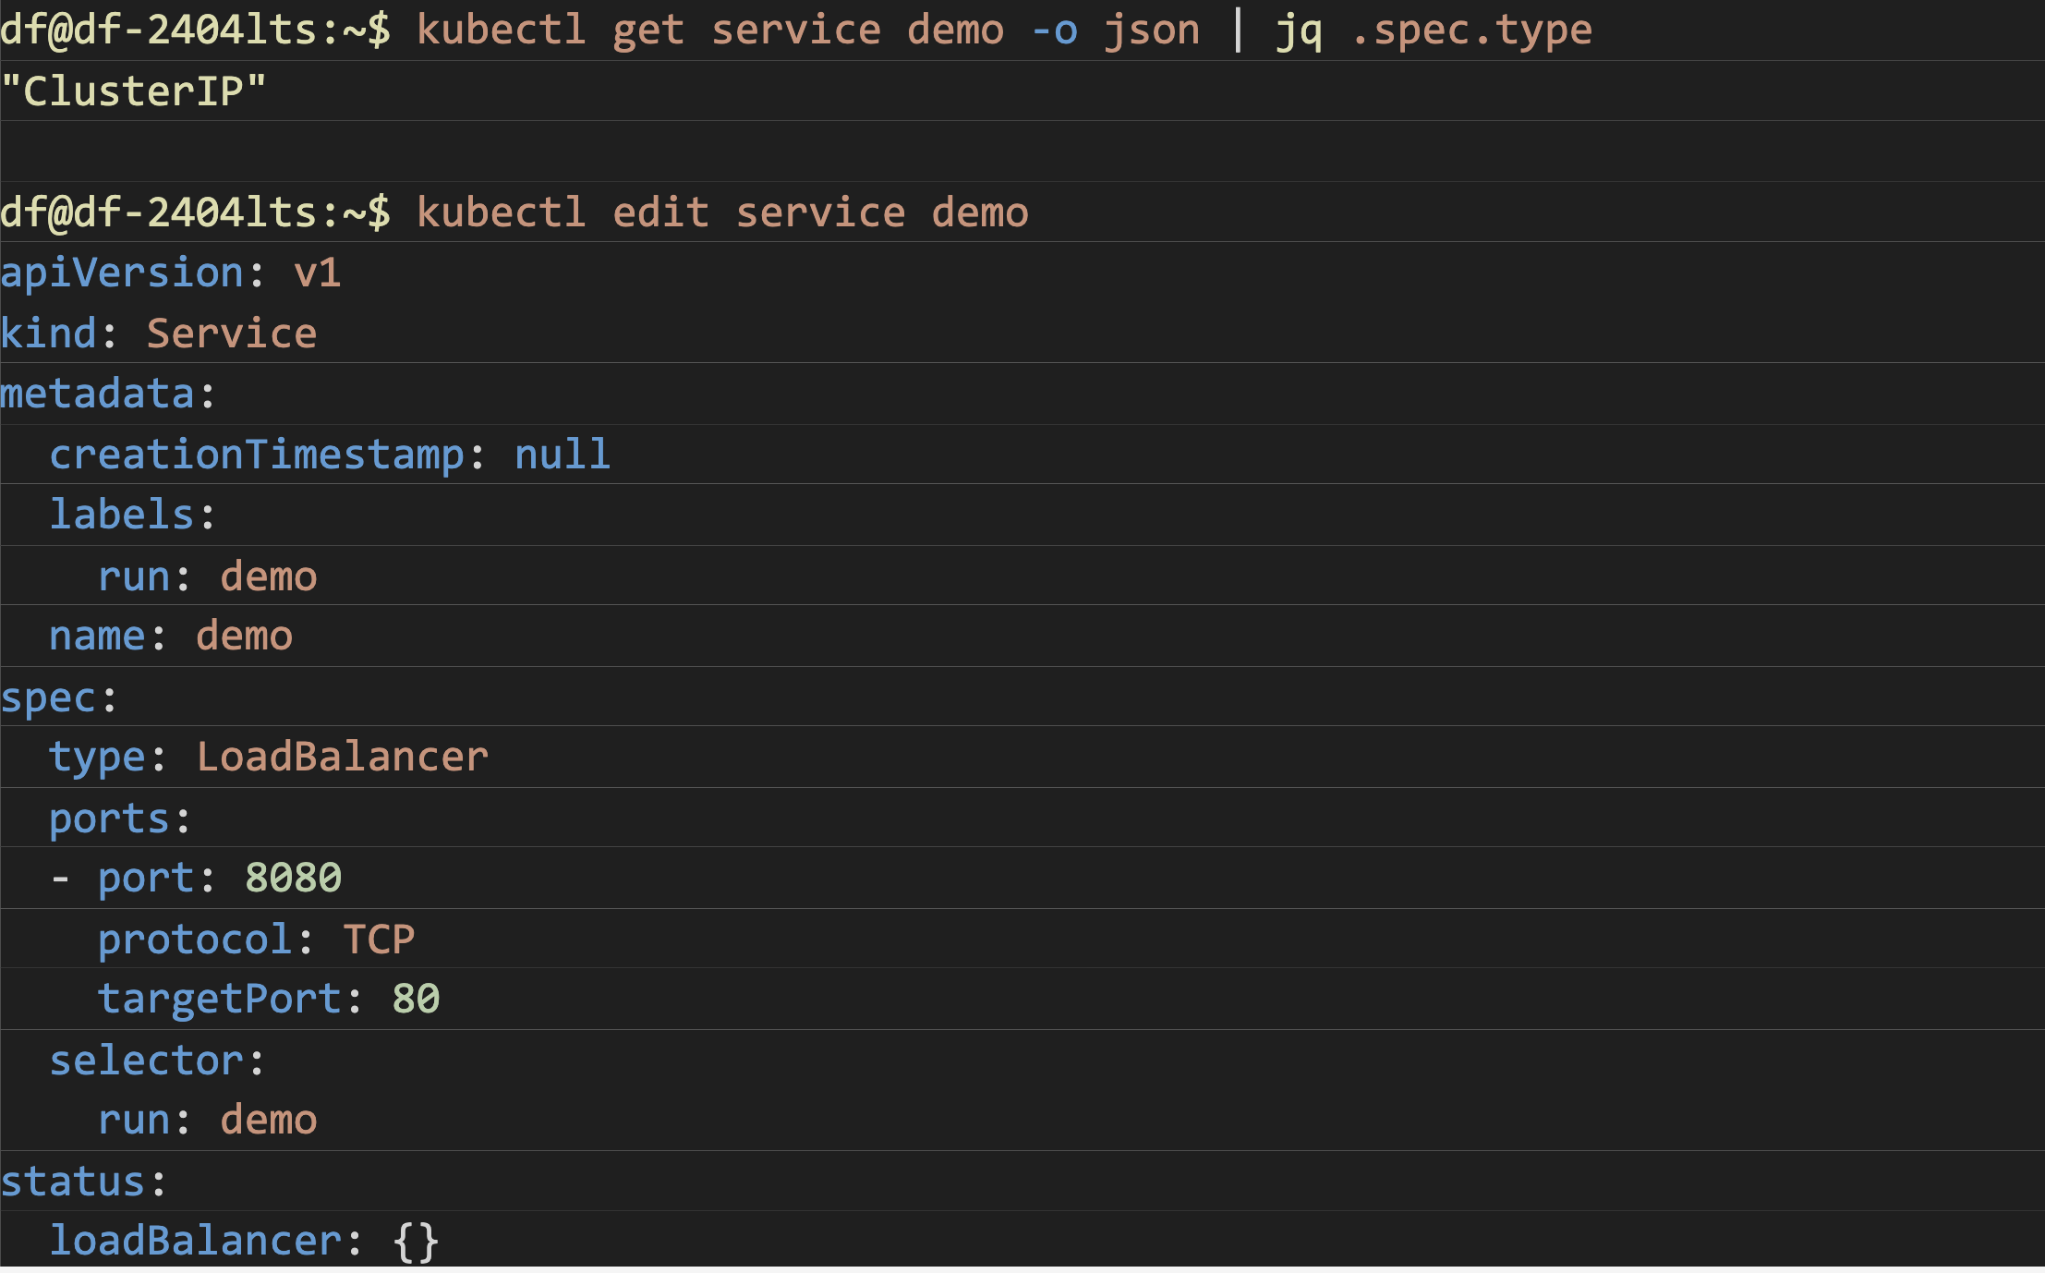This screenshot has width=2045, height=1273.
Task: Click 'kubectl edit service demo' command
Action: pos(722,212)
